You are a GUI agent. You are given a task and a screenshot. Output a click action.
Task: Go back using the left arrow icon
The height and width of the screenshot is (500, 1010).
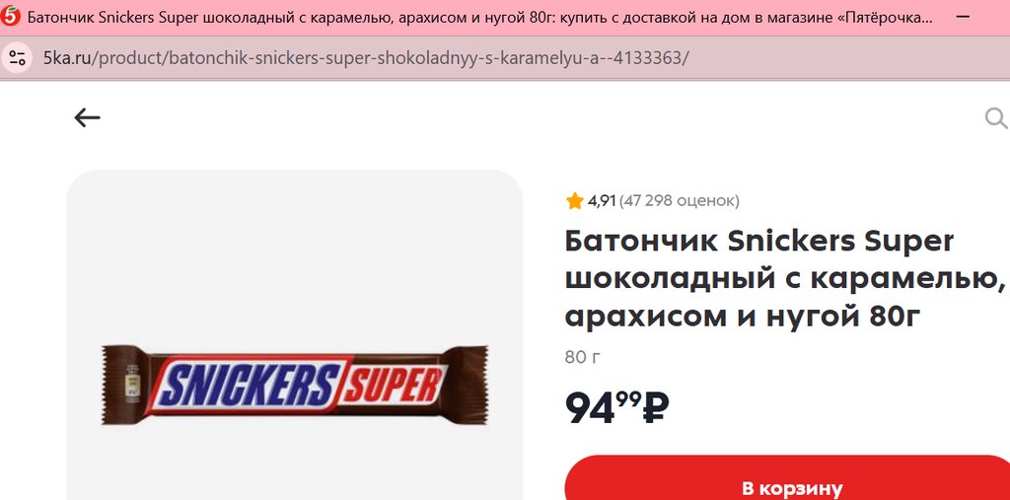pyautogui.click(x=87, y=118)
